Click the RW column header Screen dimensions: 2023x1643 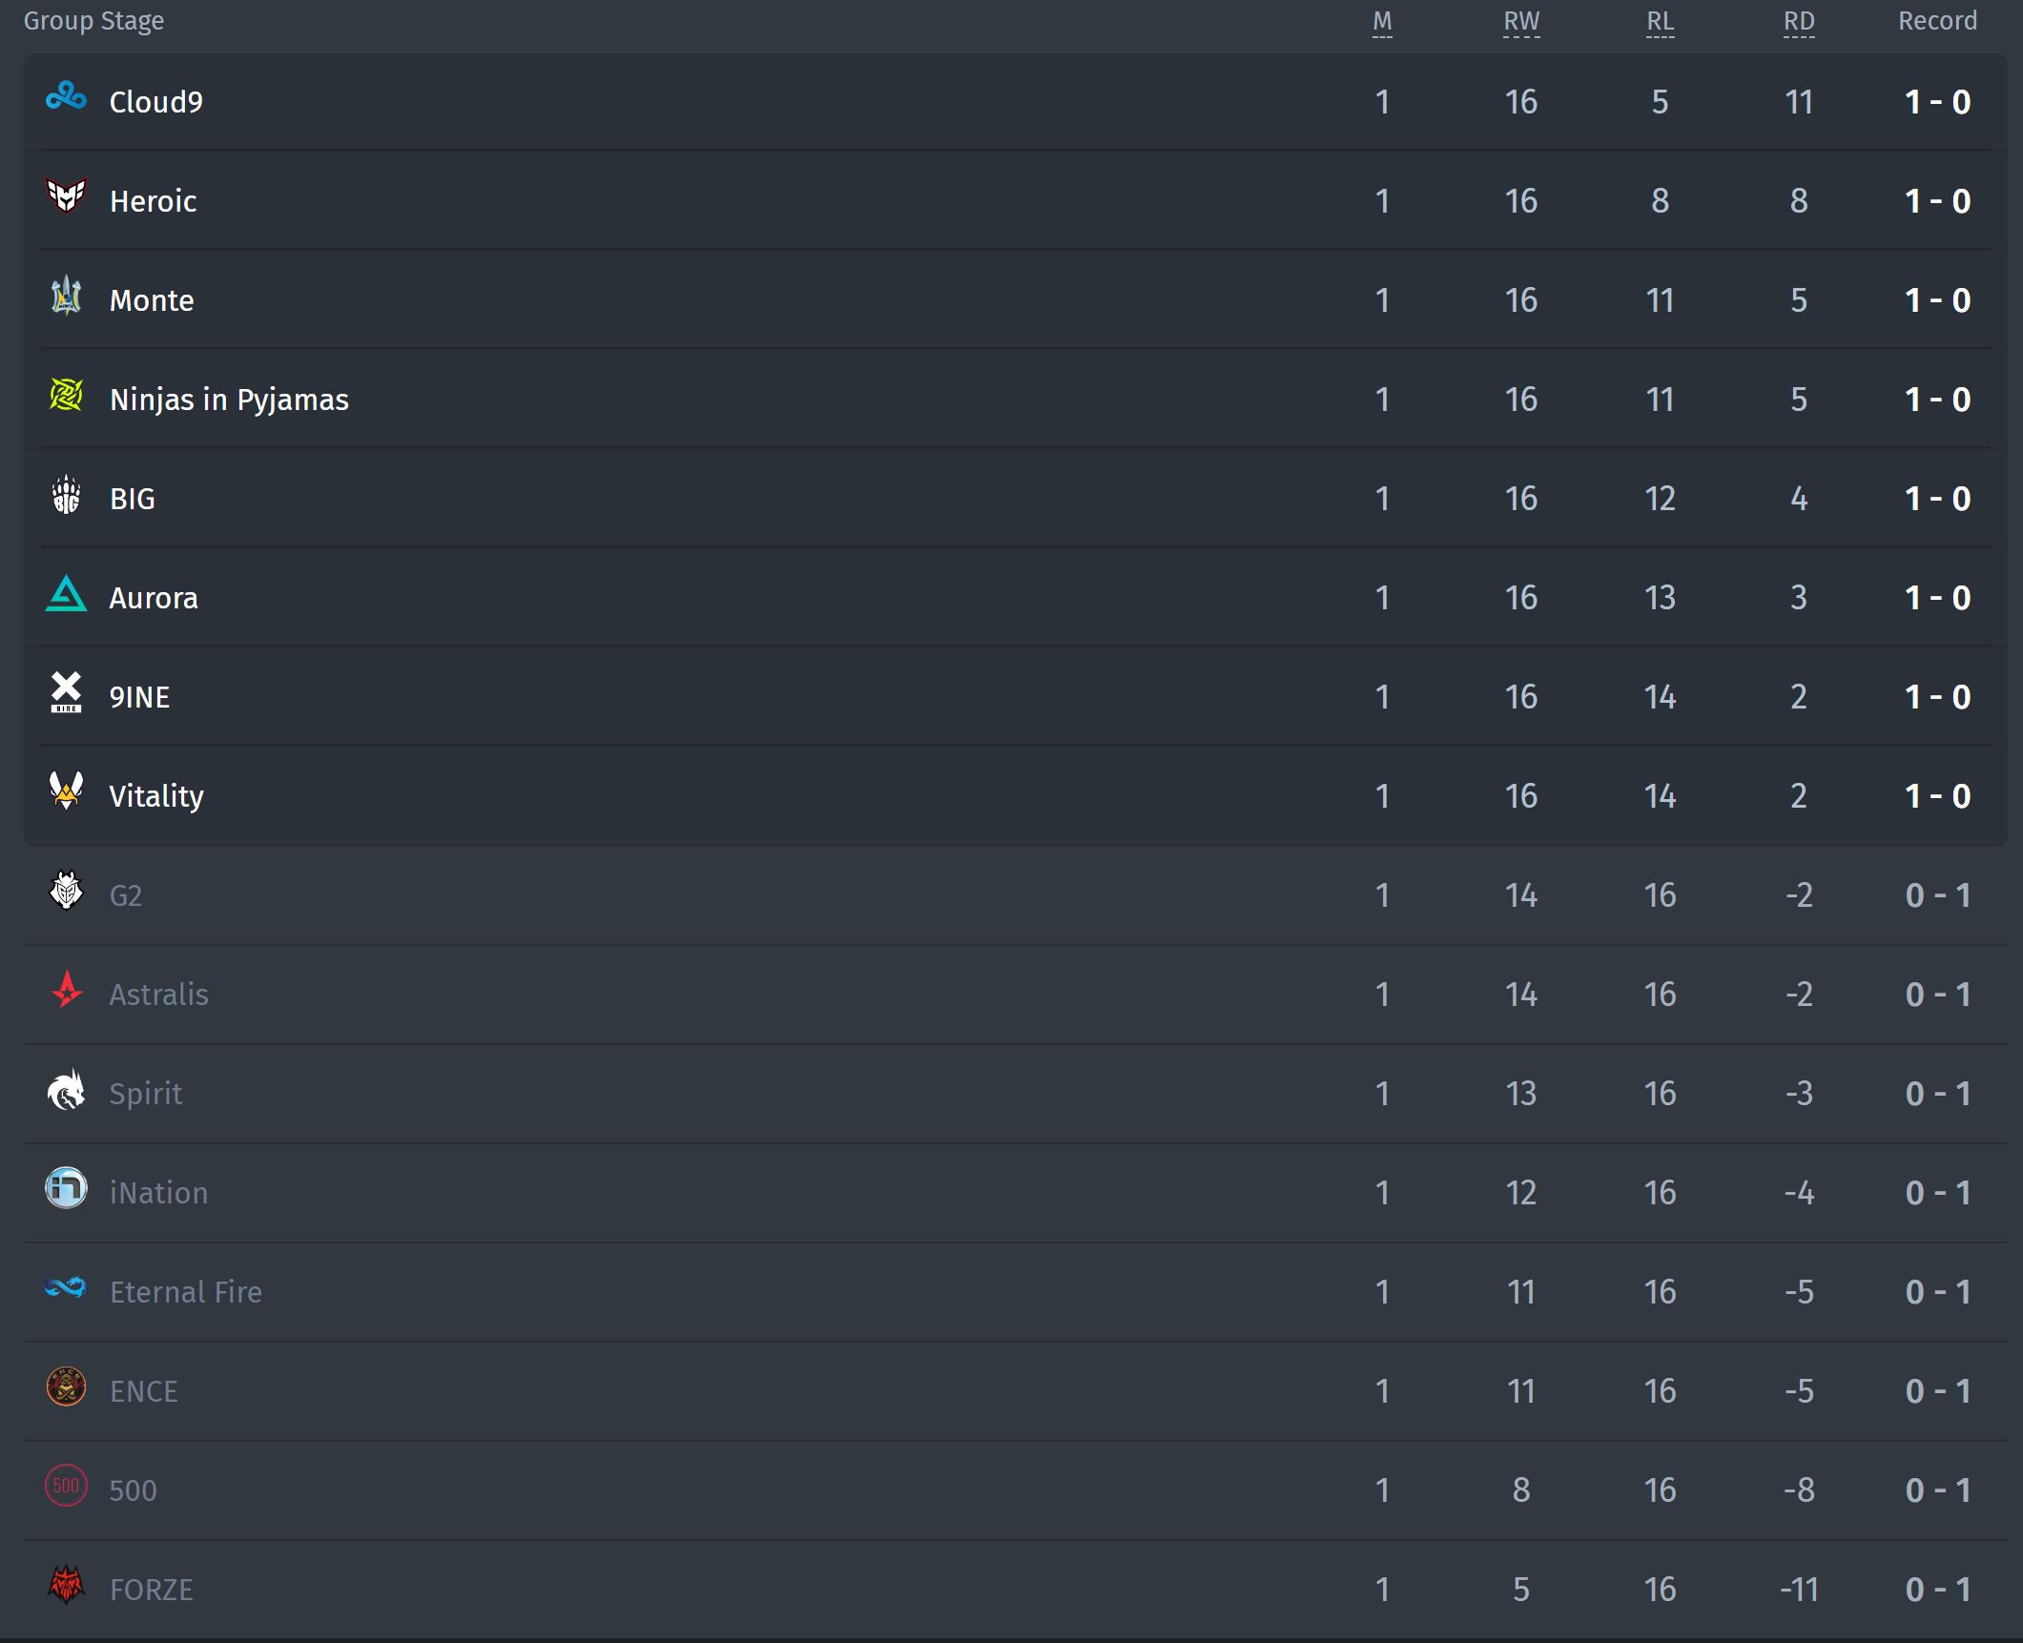tap(1521, 22)
